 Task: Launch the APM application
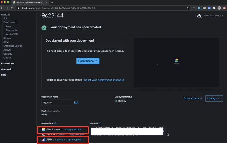point(59,140)
